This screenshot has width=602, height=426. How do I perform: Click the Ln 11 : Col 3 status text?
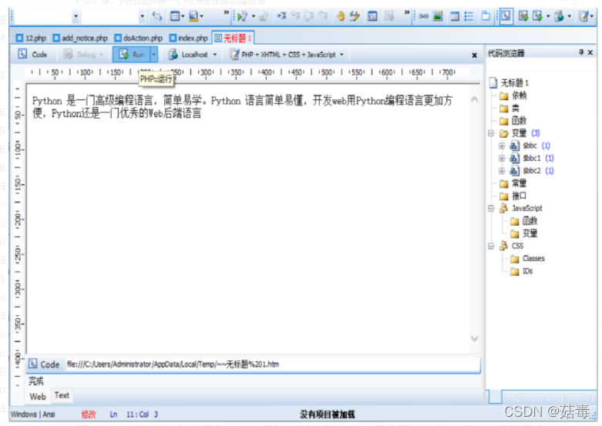pyautogui.click(x=133, y=414)
